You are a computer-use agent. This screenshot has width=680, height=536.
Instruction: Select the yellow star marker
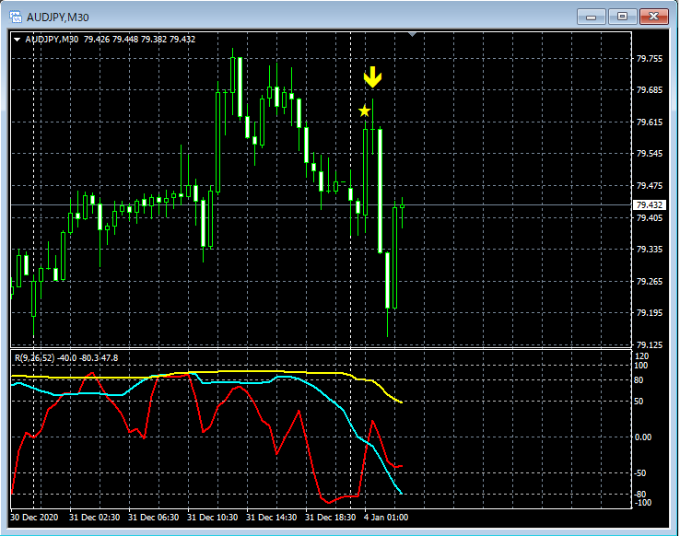[x=365, y=111]
